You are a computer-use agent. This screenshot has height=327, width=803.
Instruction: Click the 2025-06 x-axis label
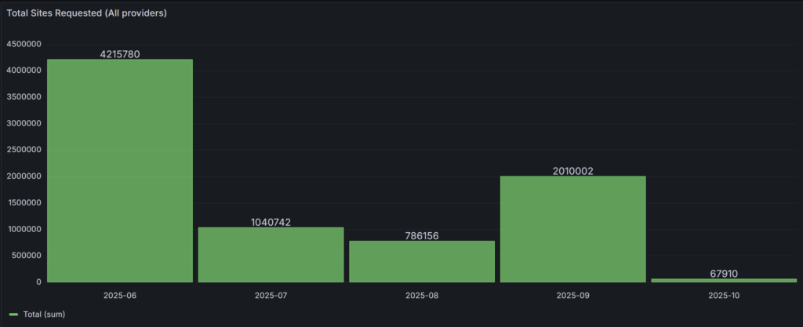click(x=120, y=296)
